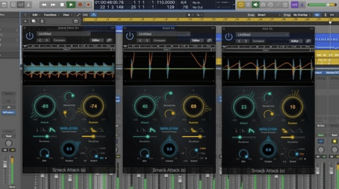
Task: Click Attack knob showing 23 in Kick SA
Action: 244,107
